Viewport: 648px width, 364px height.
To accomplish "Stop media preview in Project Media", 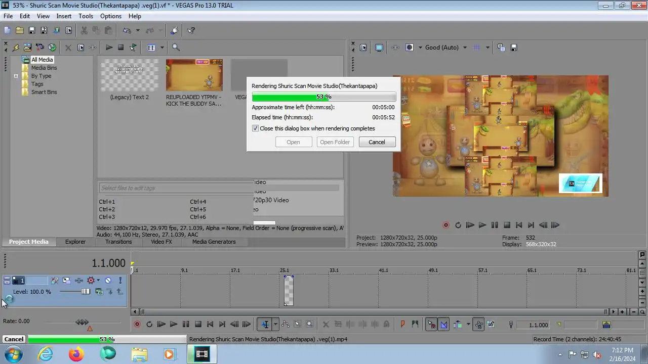I will tap(120, 48).
